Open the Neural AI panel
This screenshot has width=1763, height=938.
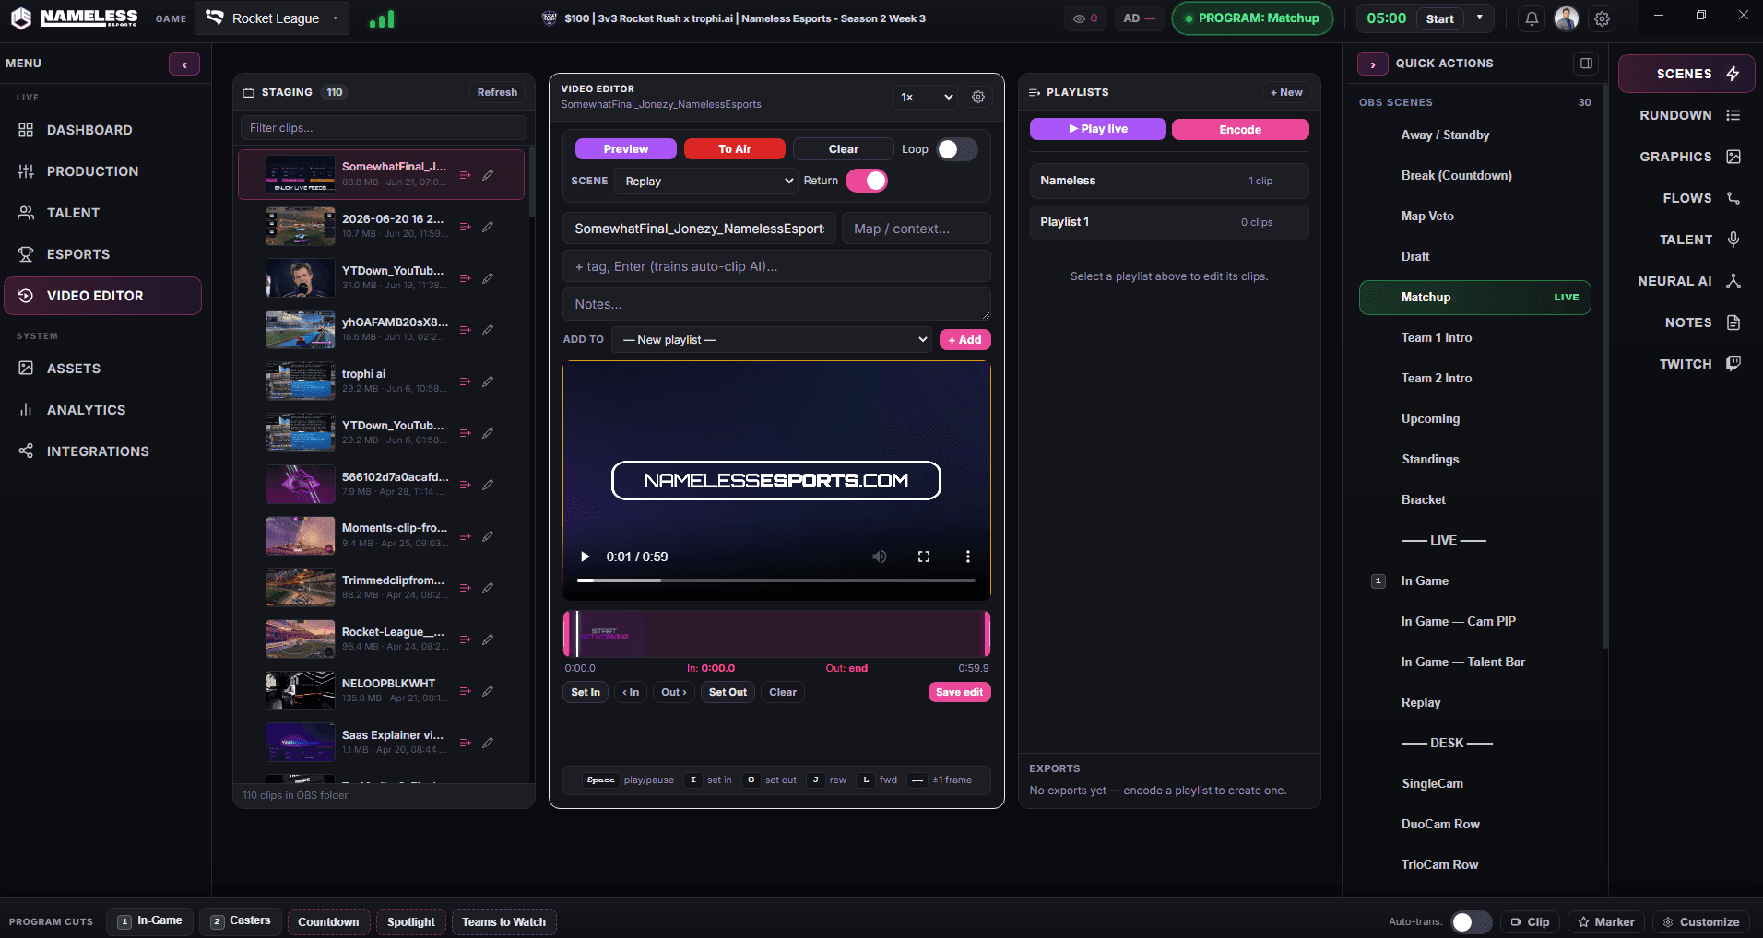[x=1689, y=281]
